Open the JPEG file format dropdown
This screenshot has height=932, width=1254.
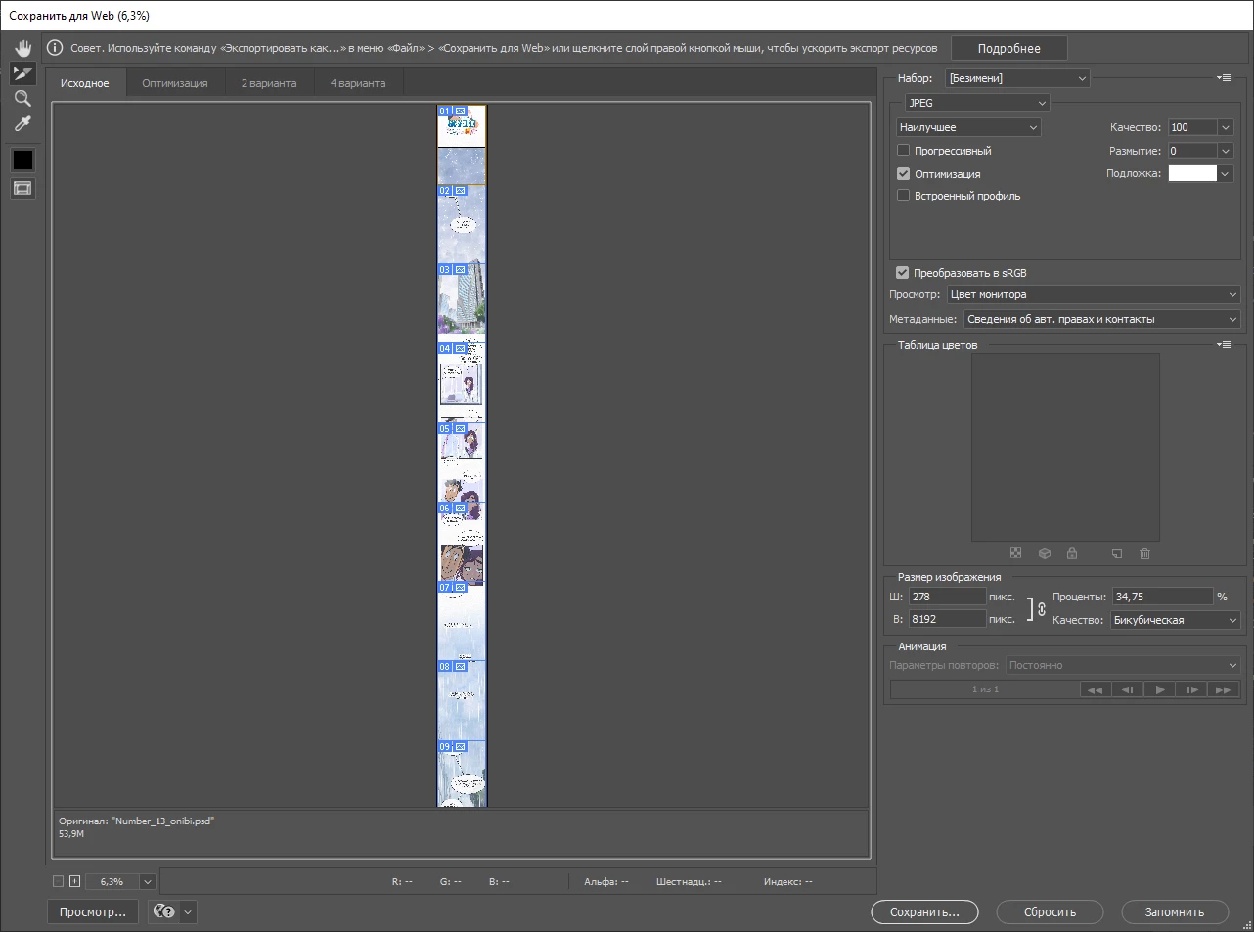click(976, 103)
